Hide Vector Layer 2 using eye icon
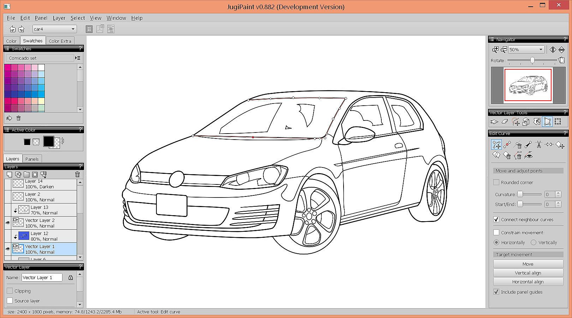Screen dimensions: 572x318 8,223
